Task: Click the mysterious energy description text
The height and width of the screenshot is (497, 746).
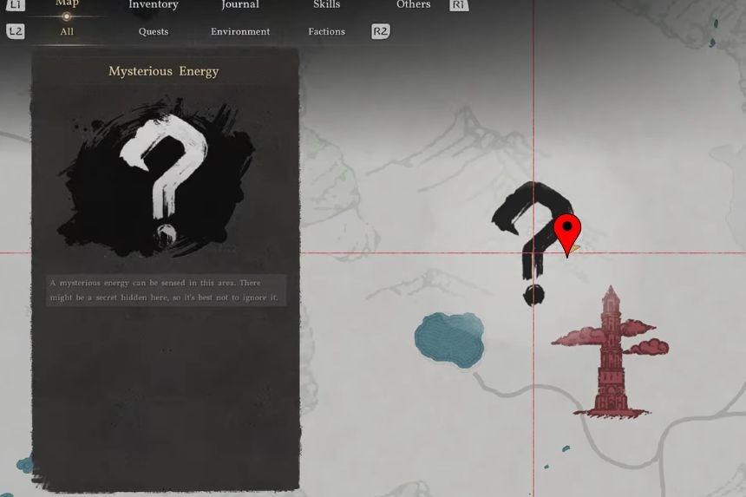Action: [166, 291]
